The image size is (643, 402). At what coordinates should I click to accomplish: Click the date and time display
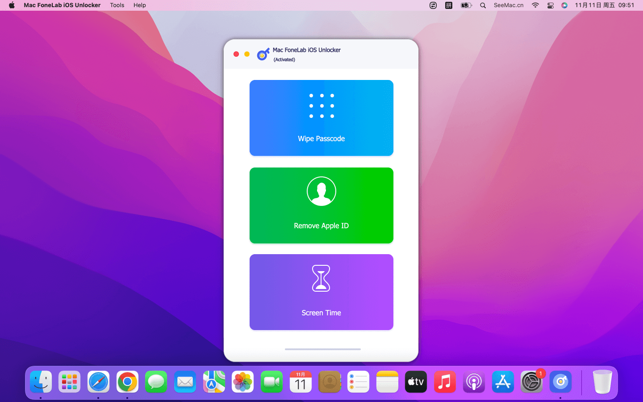605,5
